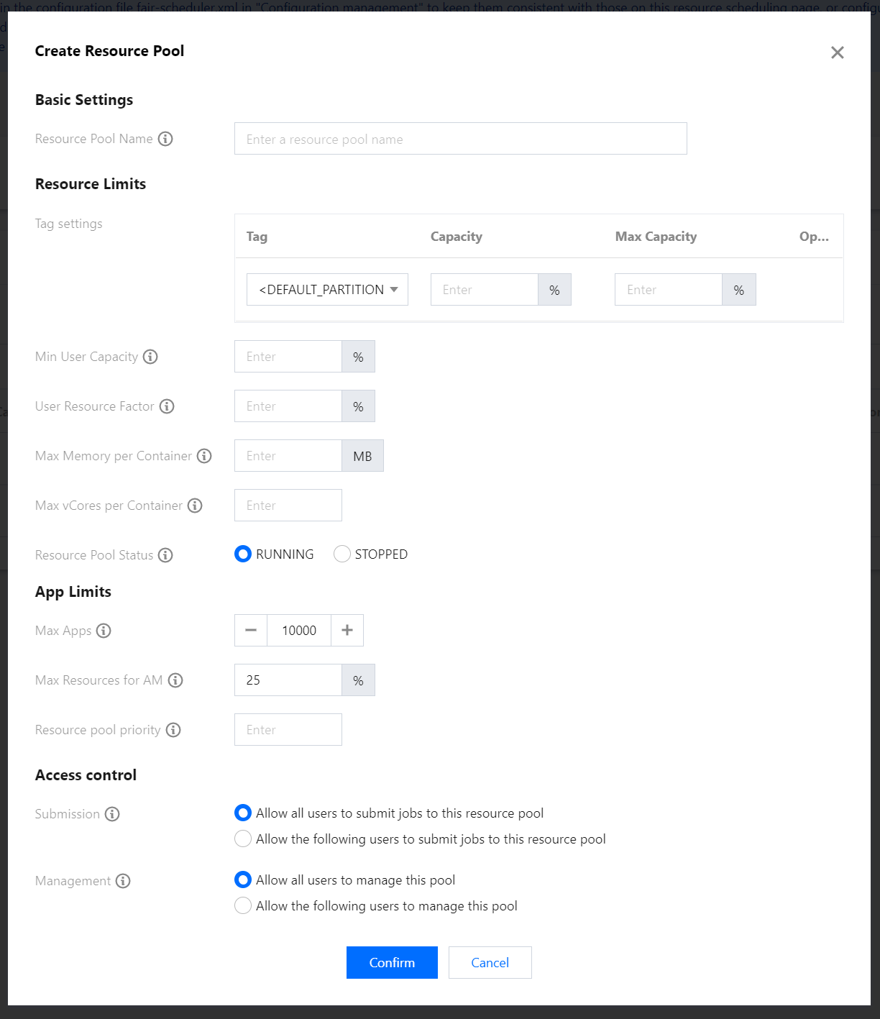Open the DEFAULT_PARTITION tag dropdown

327,290
